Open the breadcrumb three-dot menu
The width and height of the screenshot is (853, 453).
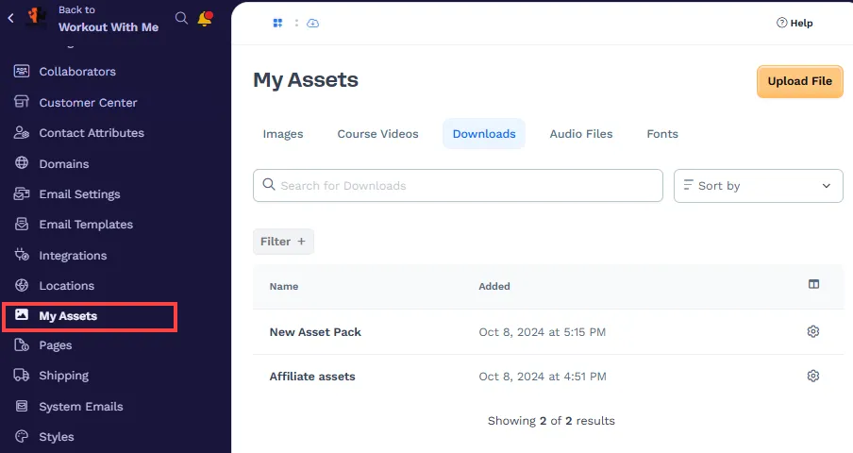tap(296, 23)
